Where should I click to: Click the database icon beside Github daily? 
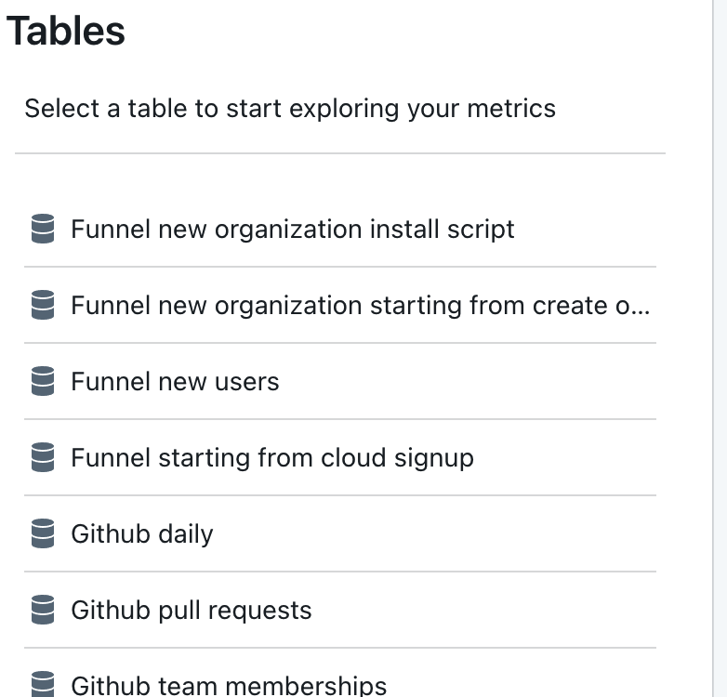coord(43,533)
